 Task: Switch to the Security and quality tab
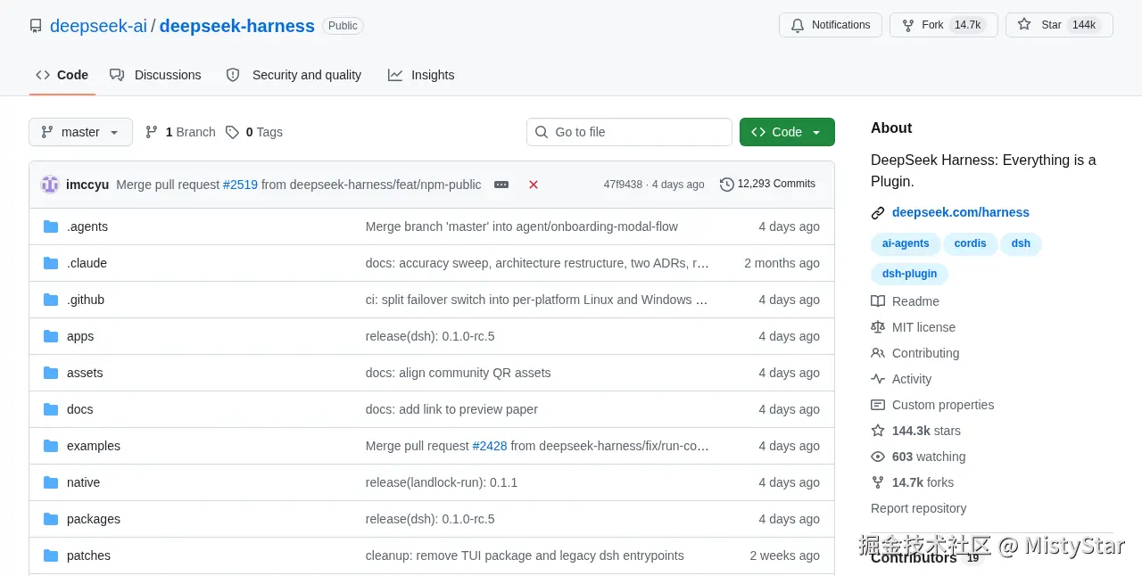[294, 75]
